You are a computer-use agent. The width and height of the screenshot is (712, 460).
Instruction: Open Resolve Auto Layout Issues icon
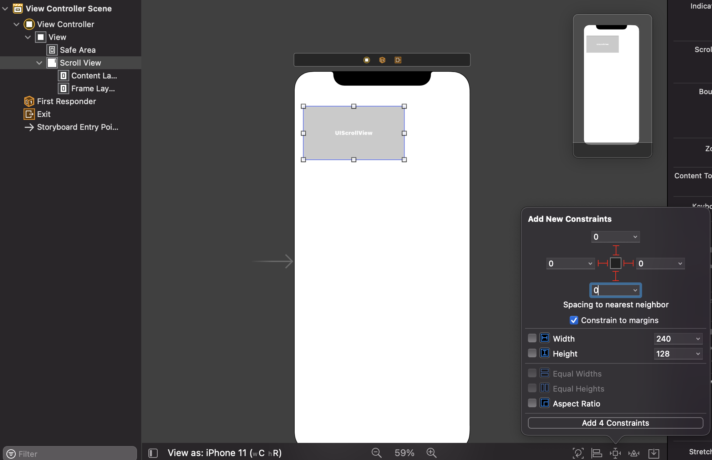click(x=634, y=453)
